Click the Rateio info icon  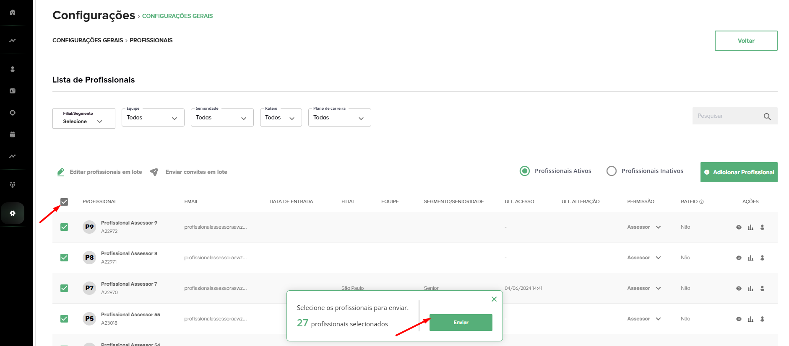coord(701,202)
